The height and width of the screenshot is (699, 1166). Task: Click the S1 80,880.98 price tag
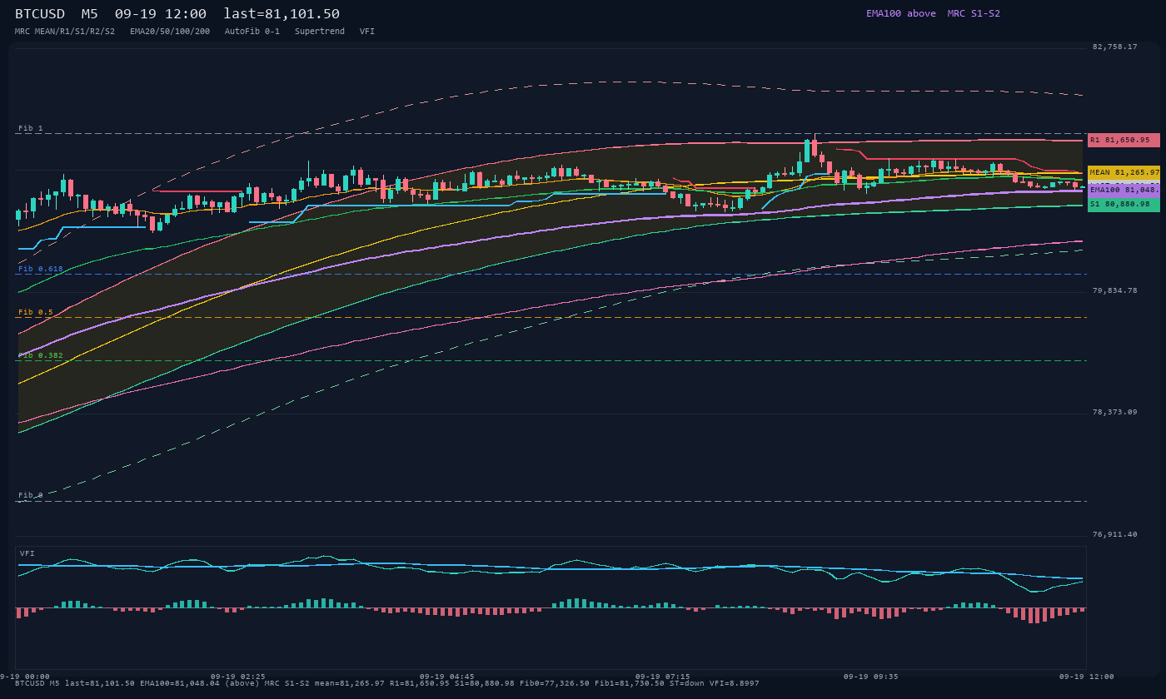pyautogui.click(x=1124, y=204)
